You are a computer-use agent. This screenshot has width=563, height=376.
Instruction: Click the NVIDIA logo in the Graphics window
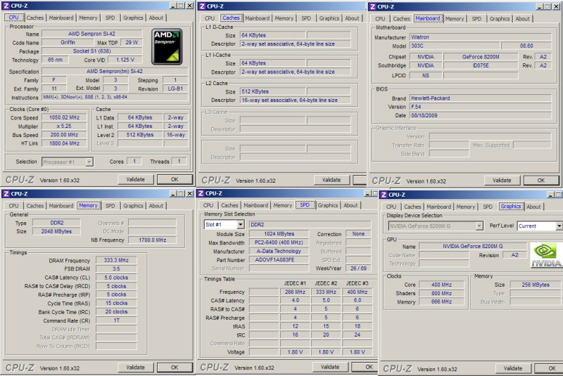coord(546,255)
